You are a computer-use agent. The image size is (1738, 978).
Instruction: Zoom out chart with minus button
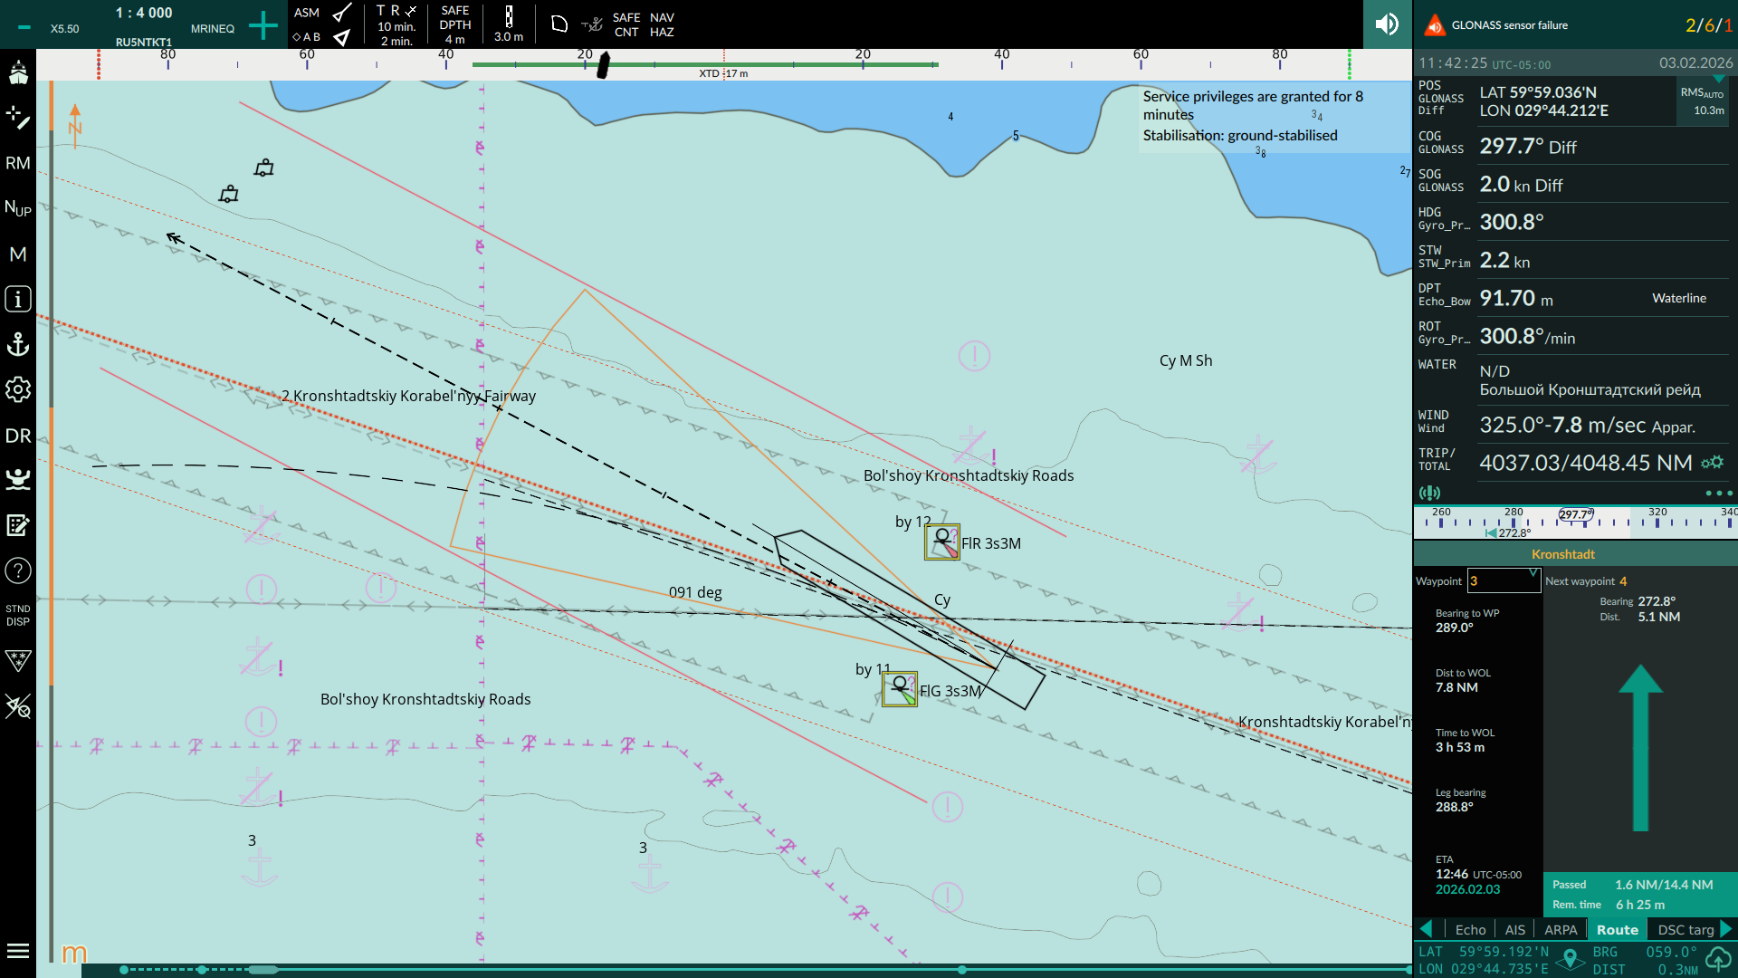click(x=24, y=27)
